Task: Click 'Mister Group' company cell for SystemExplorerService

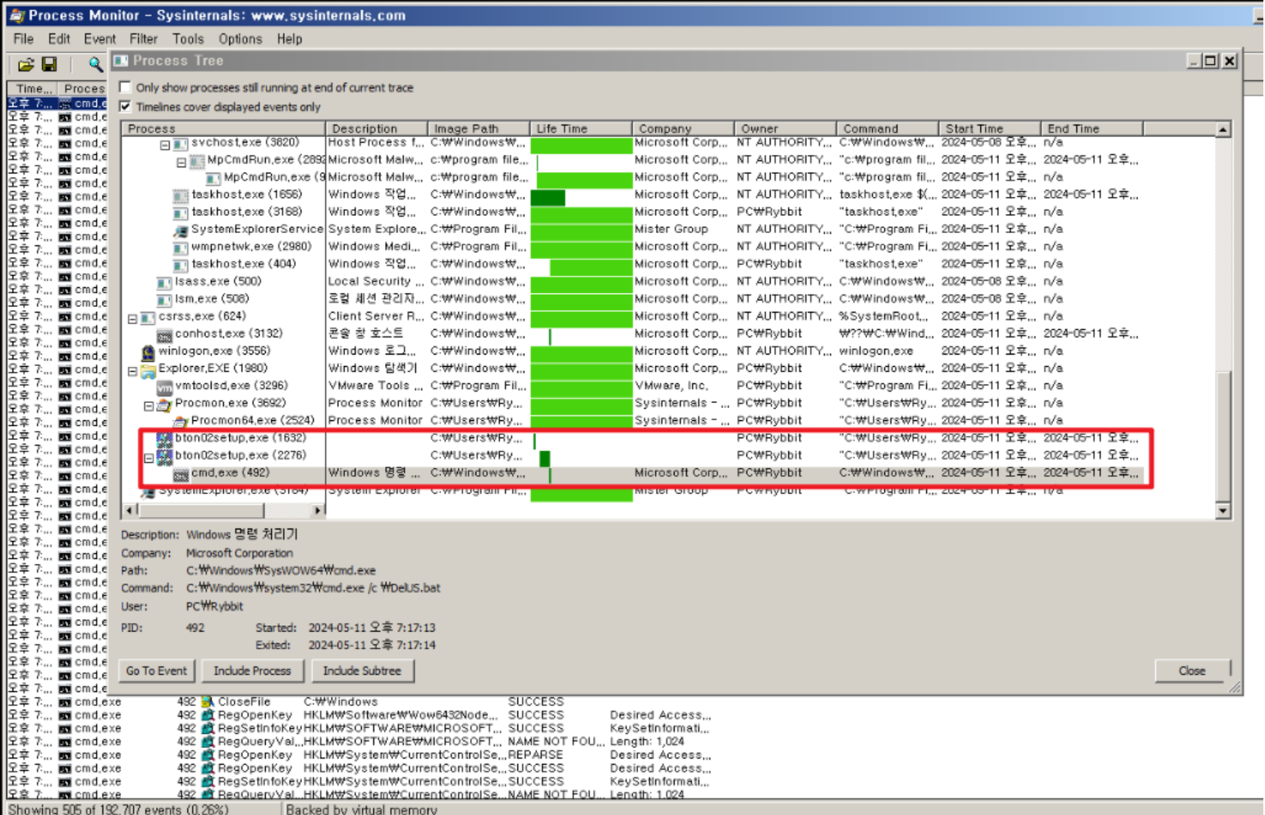Action: [x=671, y=230]
